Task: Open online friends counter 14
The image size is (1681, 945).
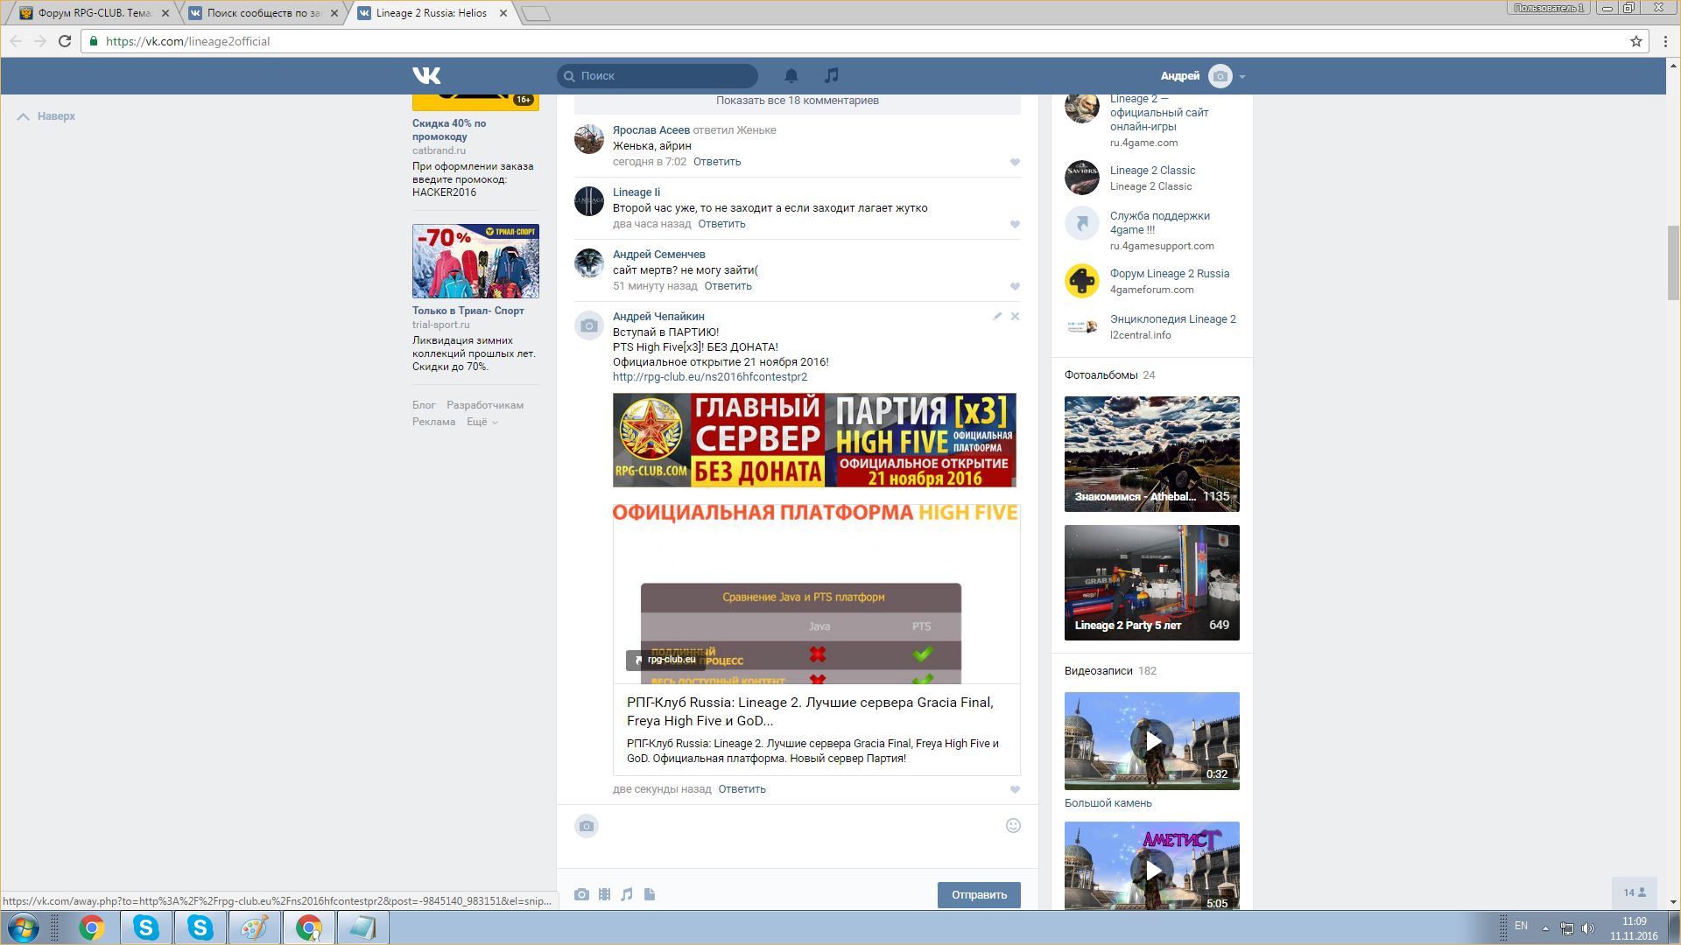Action: point(1635,892)
